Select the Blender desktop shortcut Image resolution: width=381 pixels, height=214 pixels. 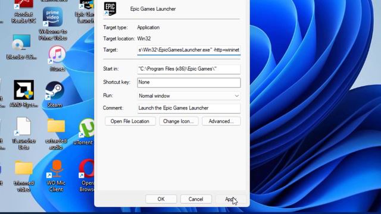tap(21, 47)
